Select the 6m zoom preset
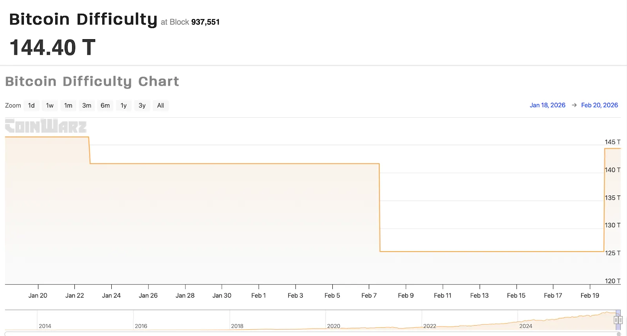627x336 pixels. pyautogui.click(x=105, y=105)
